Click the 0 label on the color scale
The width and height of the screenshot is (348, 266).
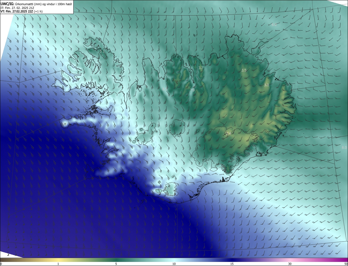[1, 264]
